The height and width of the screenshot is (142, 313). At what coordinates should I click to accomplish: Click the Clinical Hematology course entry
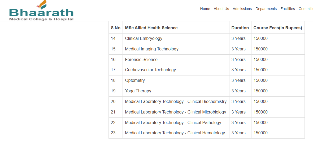click(175, 133)
